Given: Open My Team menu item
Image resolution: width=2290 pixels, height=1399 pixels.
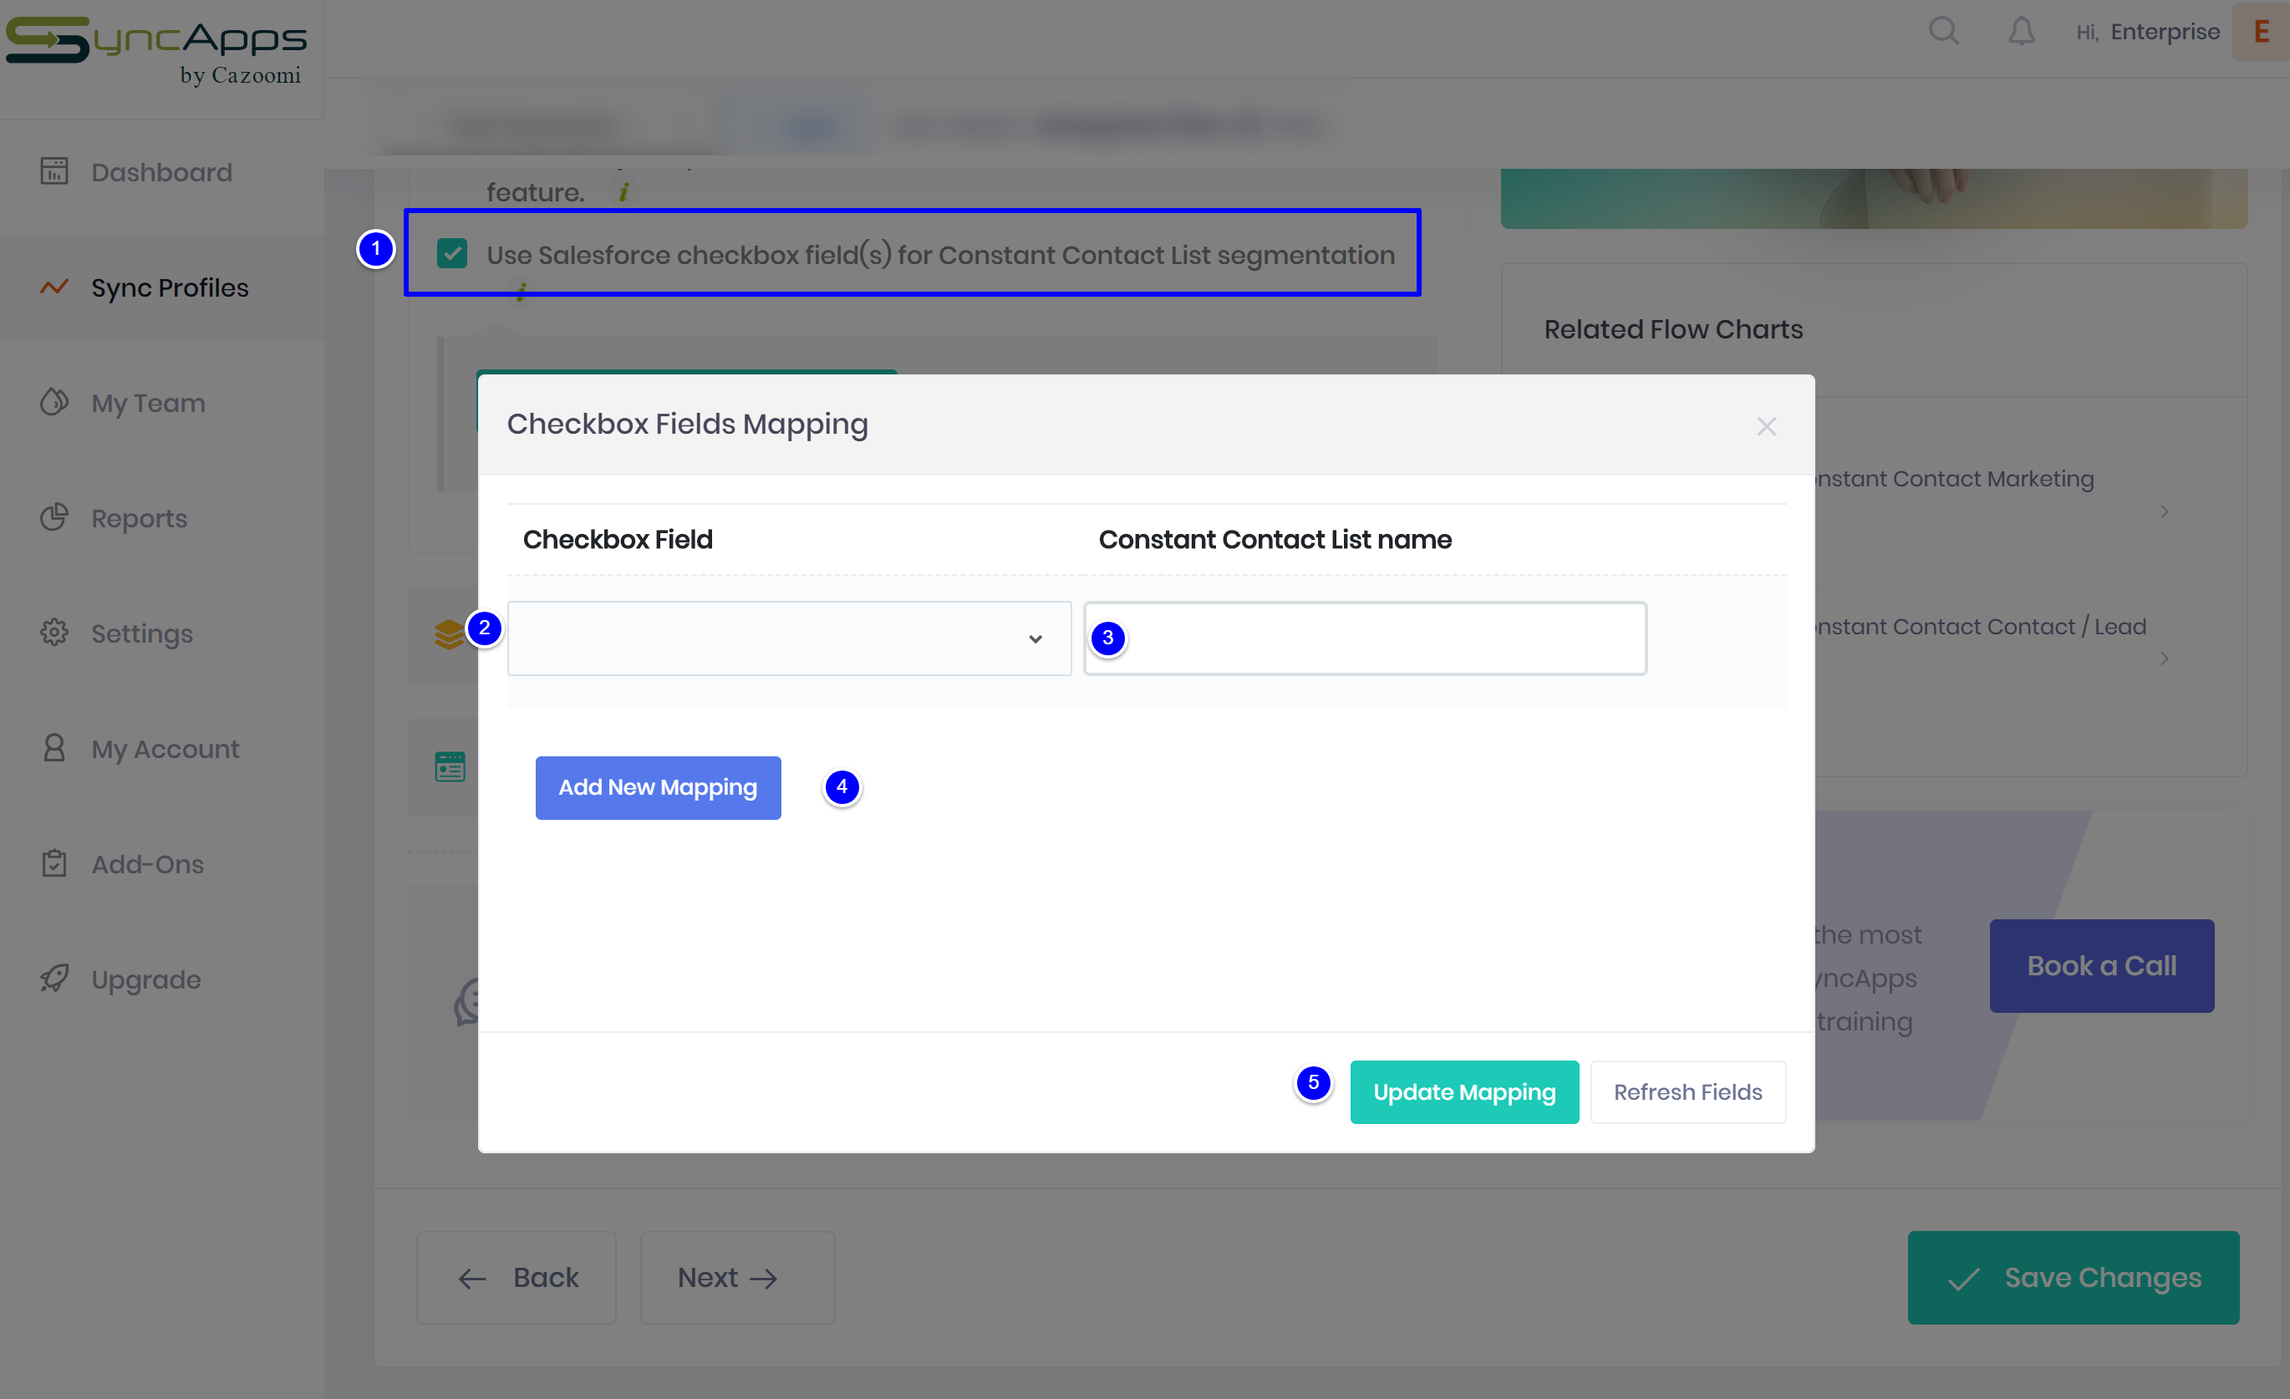Looking at the screenshot, I should click(161, 403).
